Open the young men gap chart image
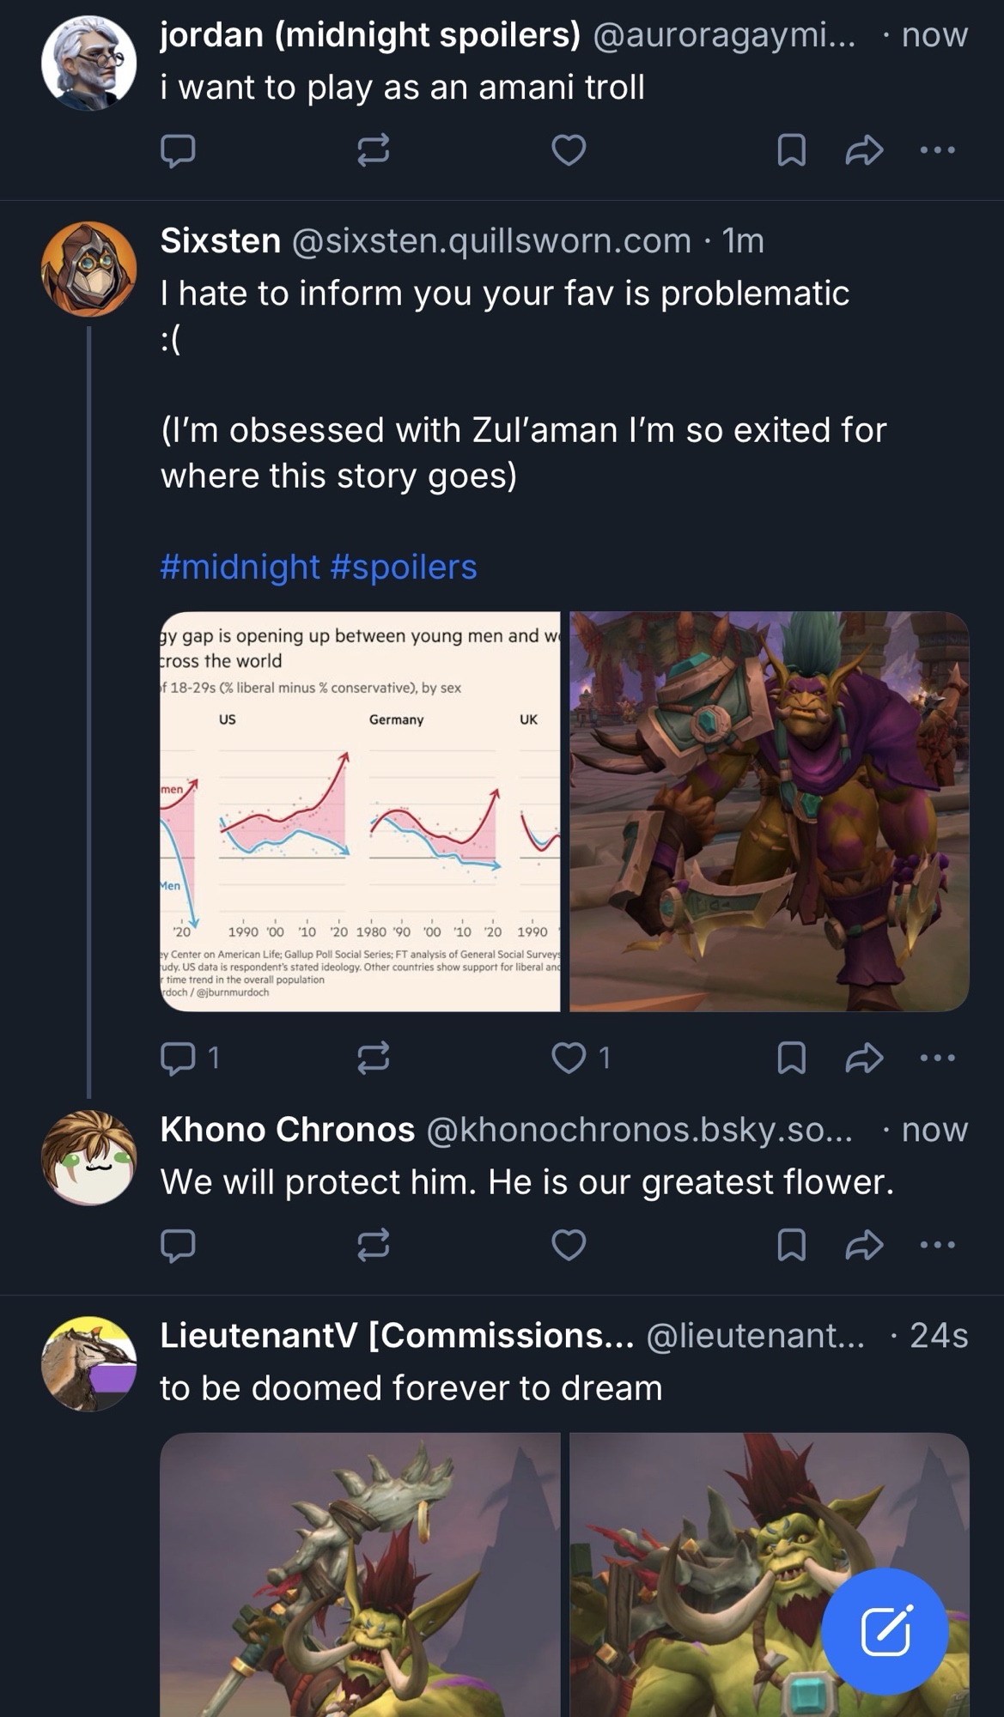1004x1717 pixels. pyautogui.click(x=360, y=811)
